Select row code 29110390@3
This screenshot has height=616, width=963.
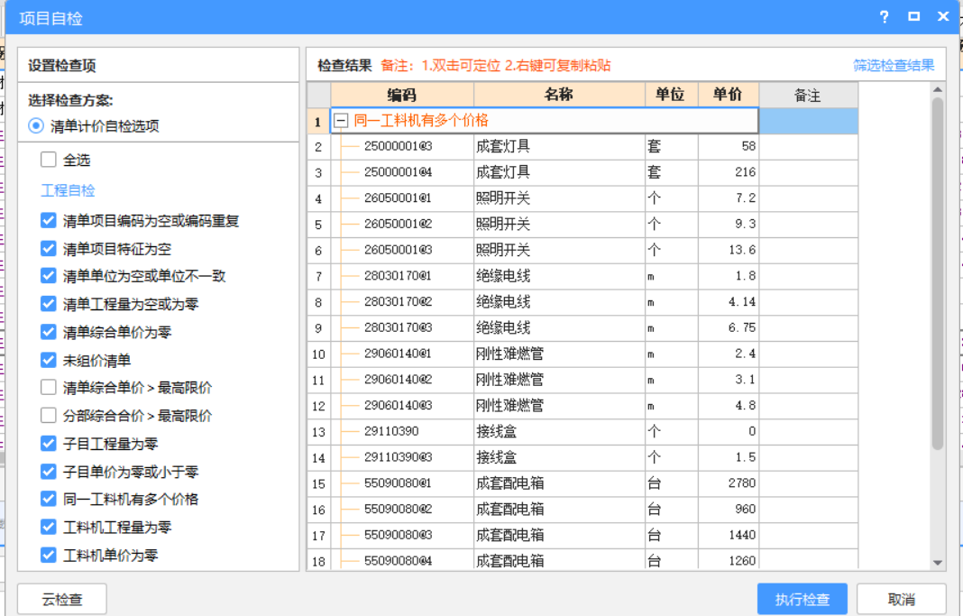tap(398, 457)
